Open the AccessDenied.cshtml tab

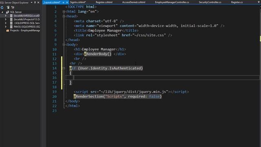(134, 2)
